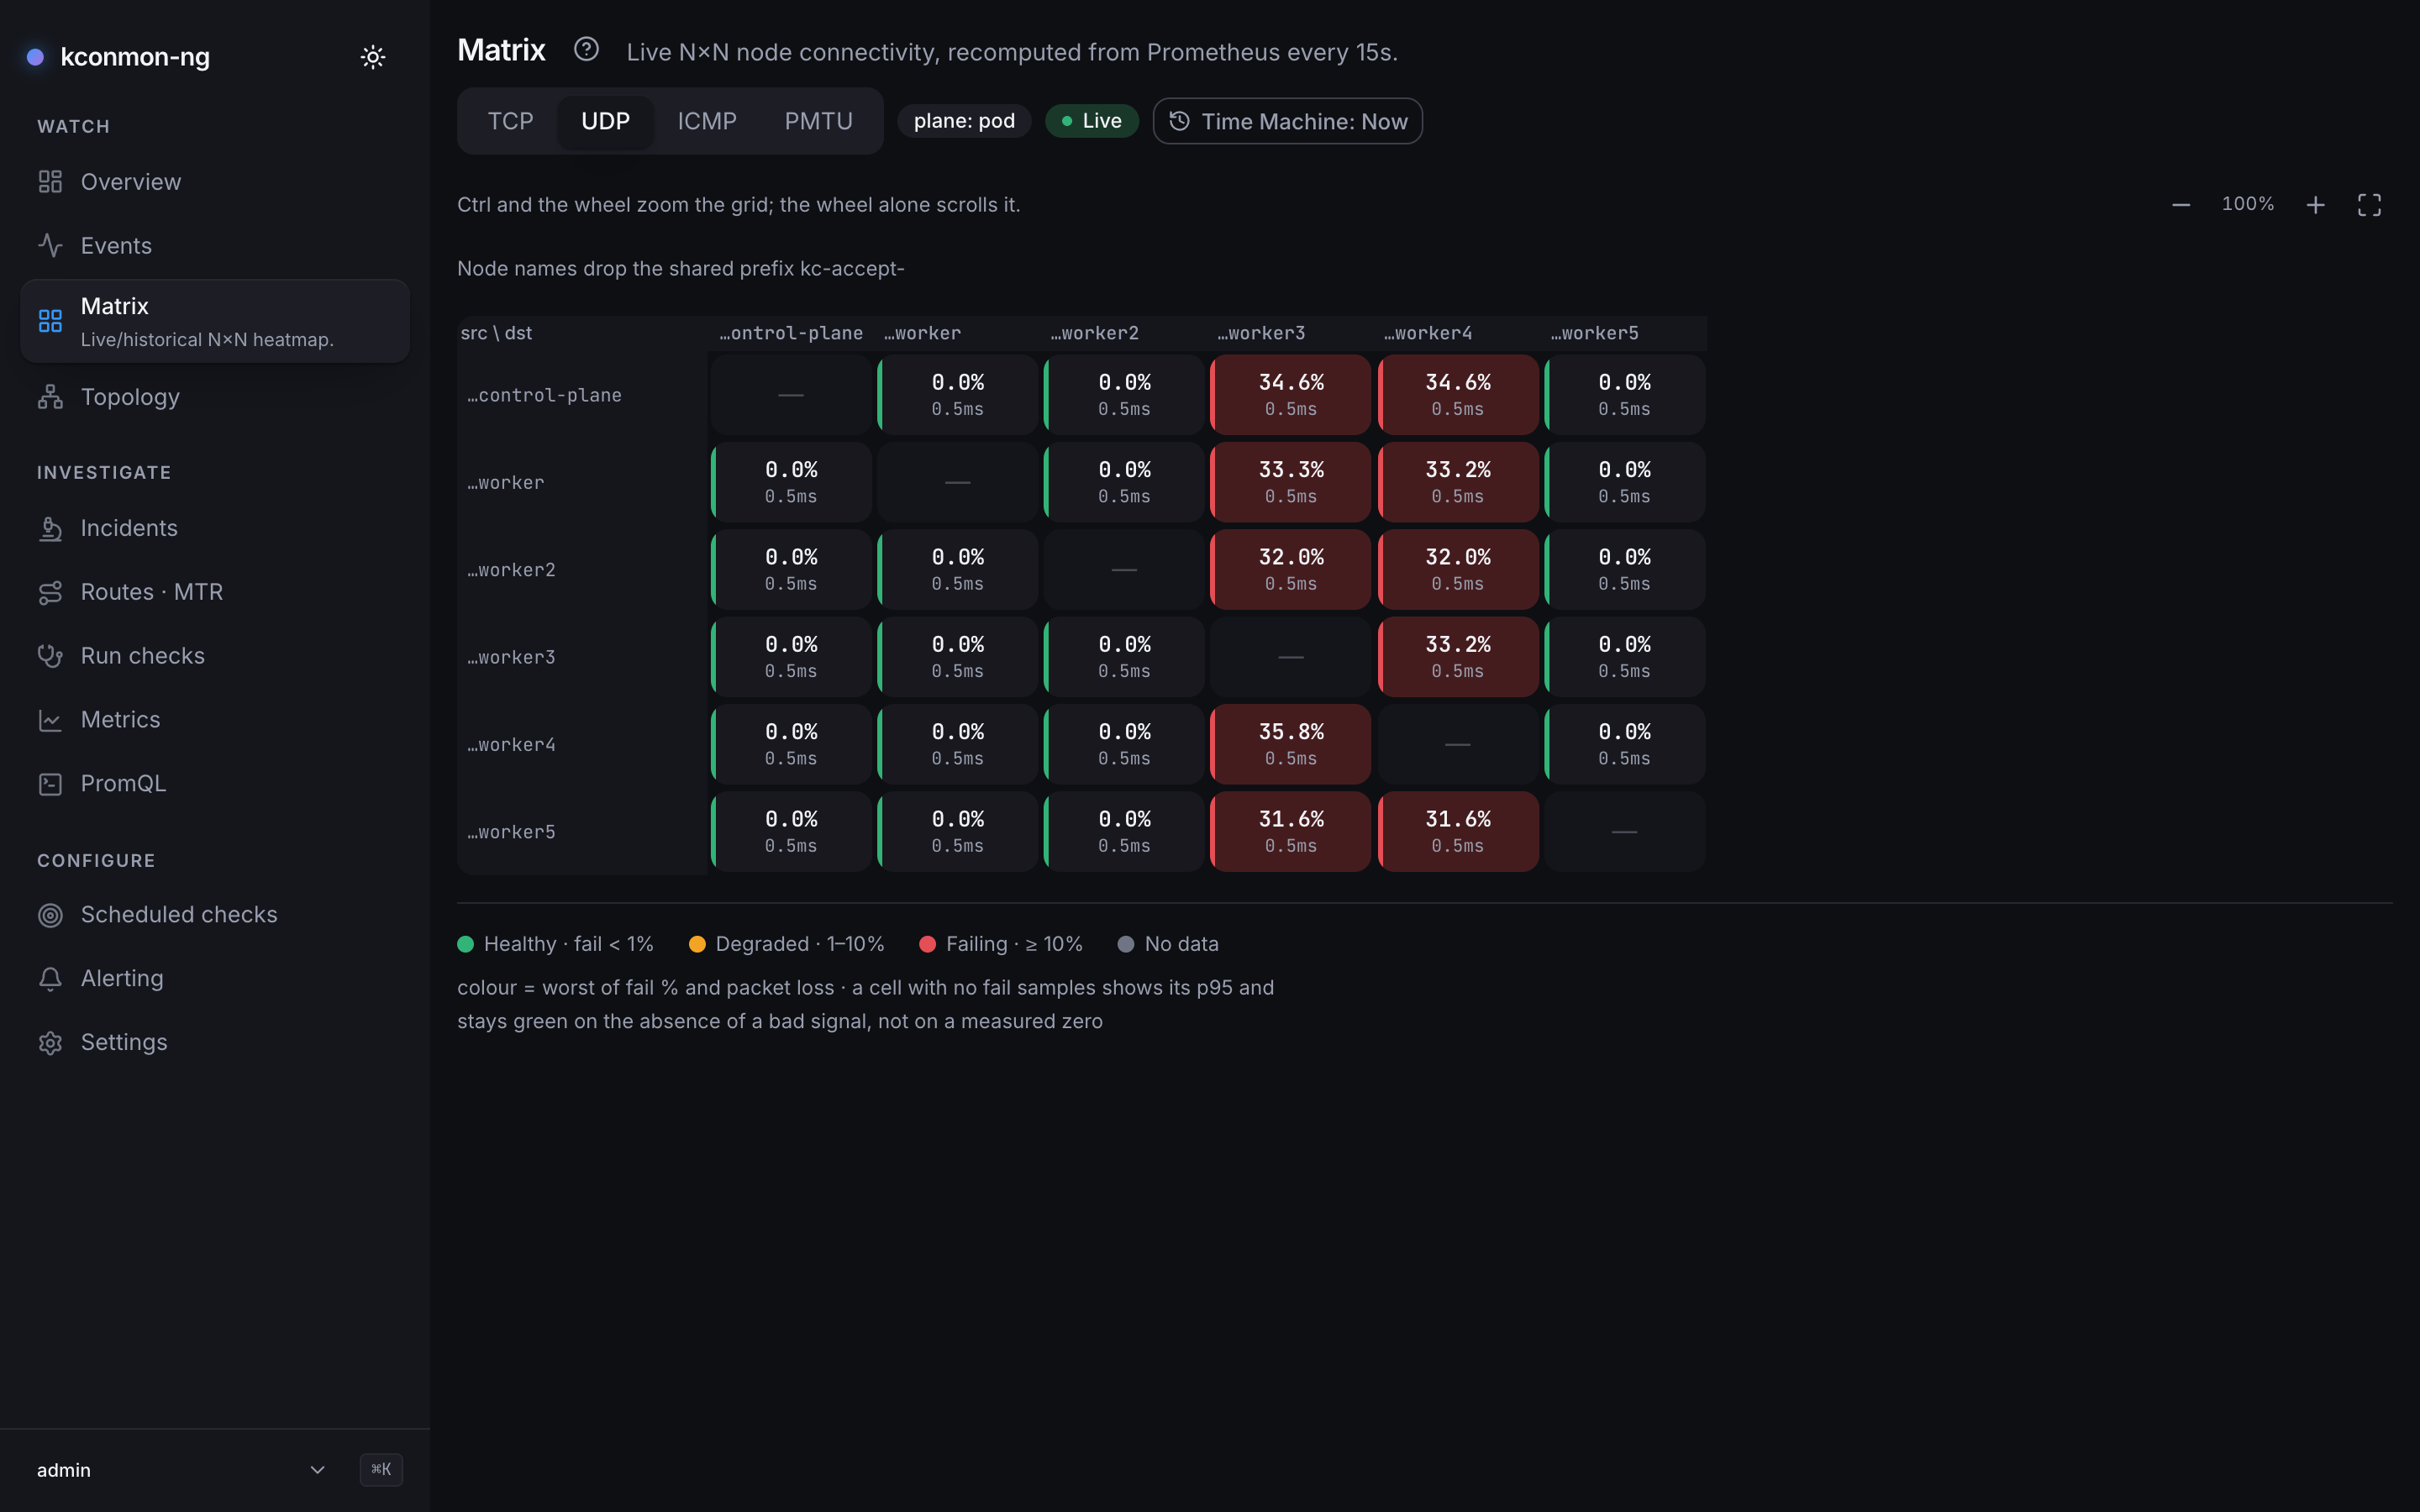Select worker4 to worker3 35.8% cell
This screenshot has height=1512, width=2420.
(x=1291, y=744)
